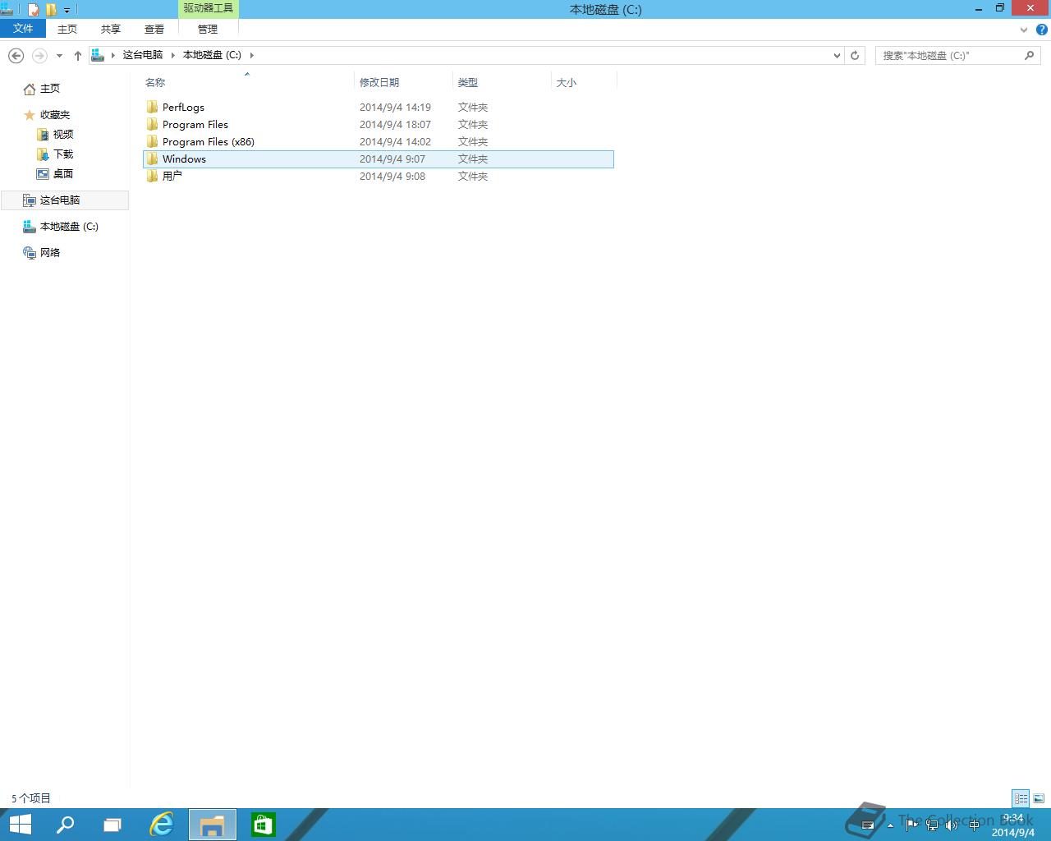Viewport: 1051px width, 841px height.
Task: Click the network tray icon
Action: tap(932, 825)
